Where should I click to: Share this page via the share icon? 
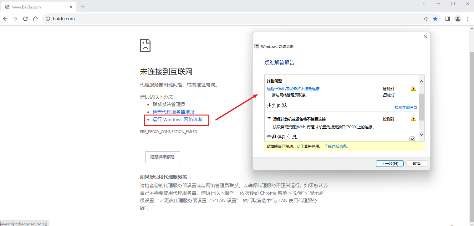[425, 19]
